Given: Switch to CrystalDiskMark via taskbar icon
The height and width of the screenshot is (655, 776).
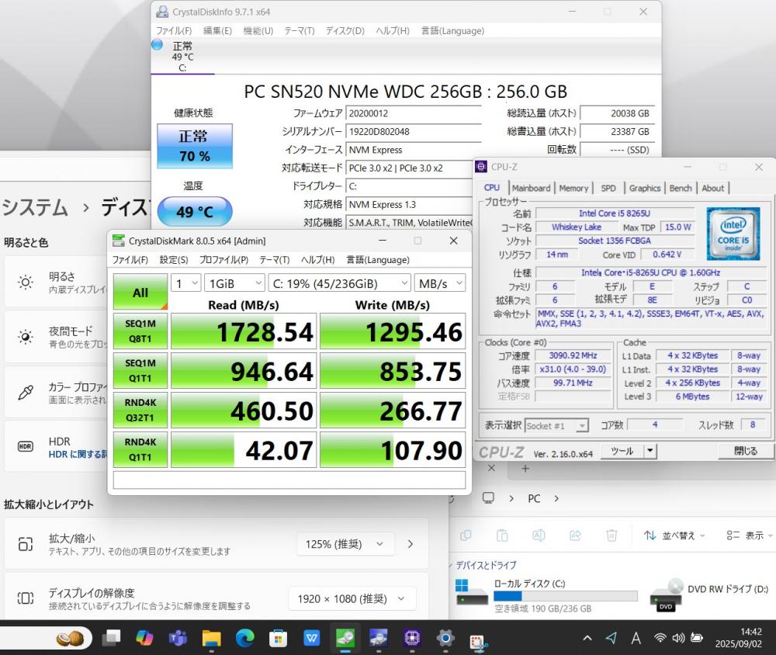Looking at the screenshot, I should [345, 638].
